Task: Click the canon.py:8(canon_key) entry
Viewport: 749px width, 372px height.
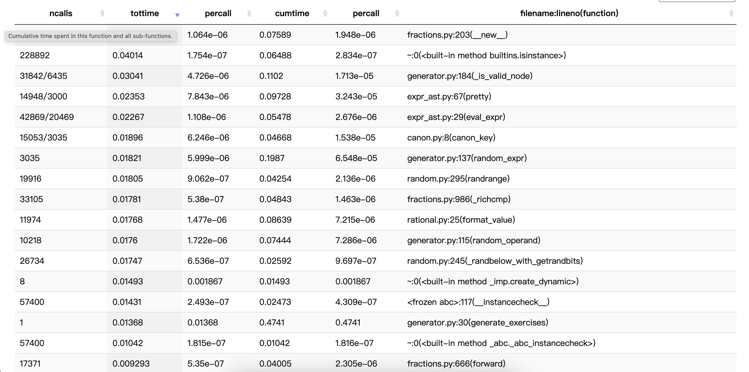Action: (x=451, y=138)
